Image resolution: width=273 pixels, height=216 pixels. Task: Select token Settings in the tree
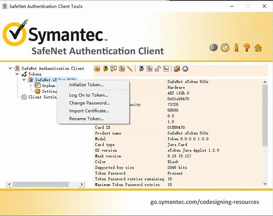[x=49, y=91]
